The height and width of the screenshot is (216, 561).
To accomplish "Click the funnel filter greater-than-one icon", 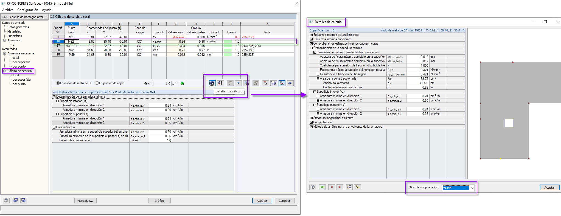I will (x=246, y=83).
